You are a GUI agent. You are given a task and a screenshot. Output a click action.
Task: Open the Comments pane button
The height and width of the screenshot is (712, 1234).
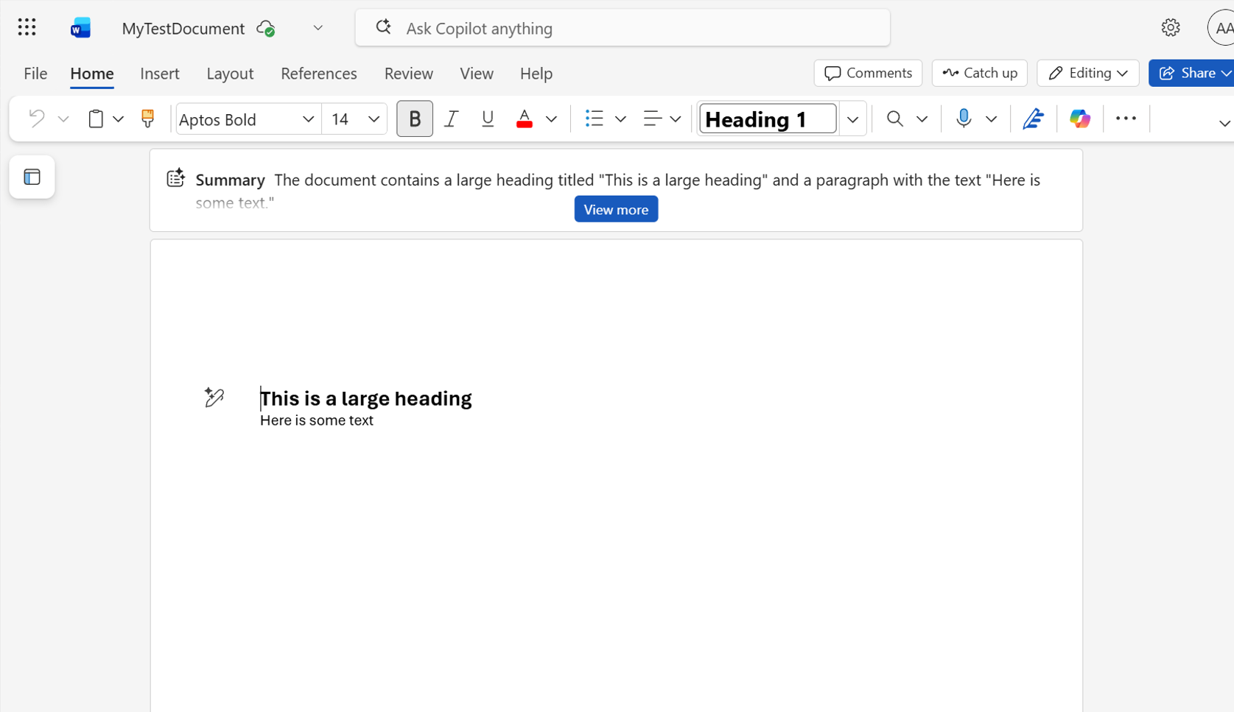(868, 73)
